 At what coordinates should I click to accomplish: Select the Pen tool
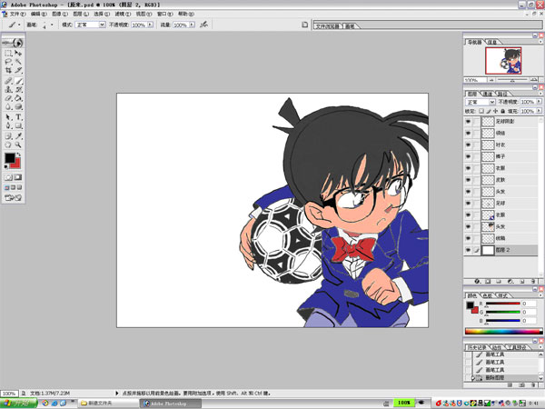(x=8, y=125)
